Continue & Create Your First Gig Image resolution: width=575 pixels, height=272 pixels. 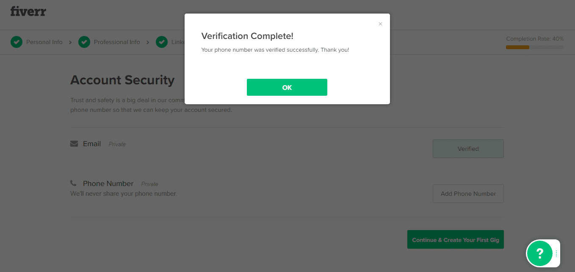pyautogui.click(x=455, y=240)
